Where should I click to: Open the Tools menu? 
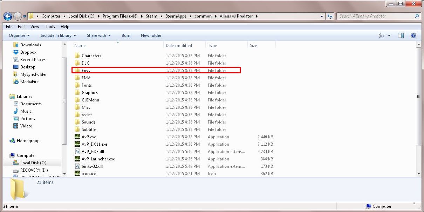tap(50, 27)
